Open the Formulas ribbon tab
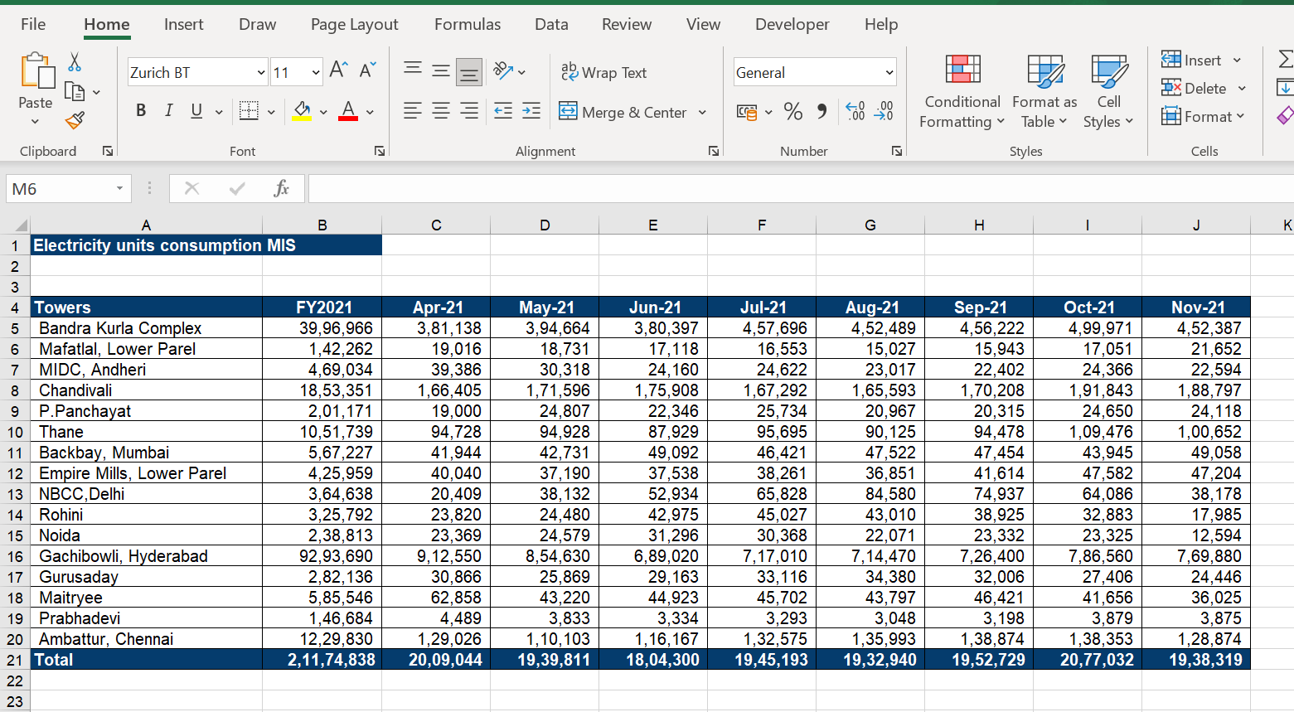Viewport: 1294px width, 712px height. (x=467, y=25)
